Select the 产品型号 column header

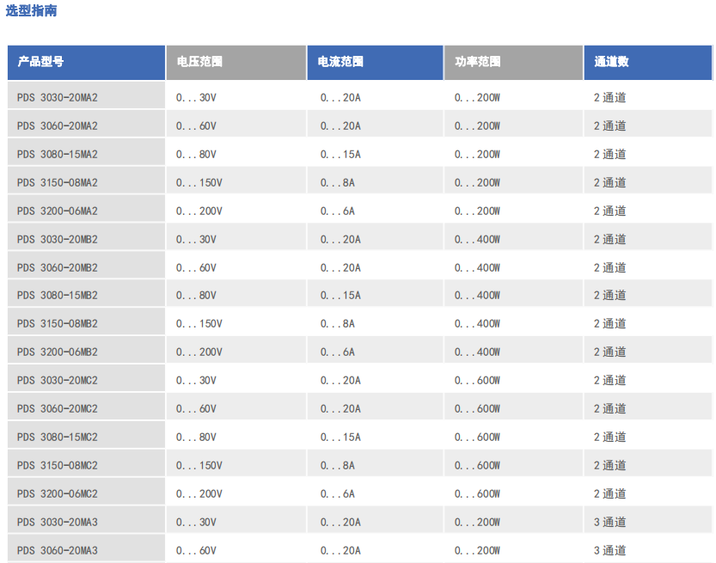pyautogui.click(x=86, y=63)
